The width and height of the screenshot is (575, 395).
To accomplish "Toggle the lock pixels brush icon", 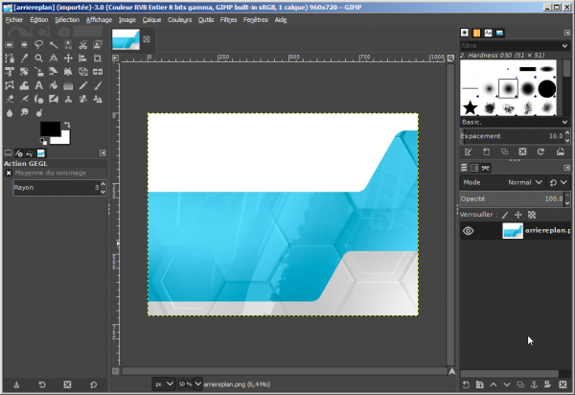I will click(x=506, y=214).
